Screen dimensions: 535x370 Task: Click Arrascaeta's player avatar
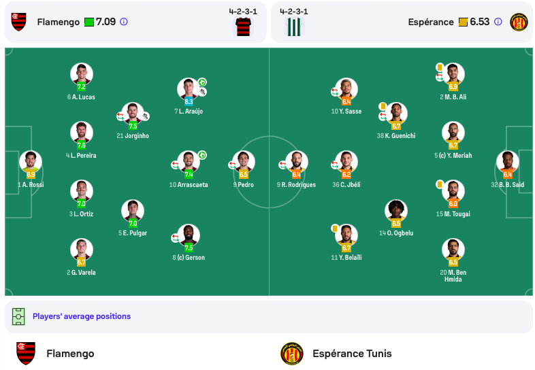tap(189, 161)
